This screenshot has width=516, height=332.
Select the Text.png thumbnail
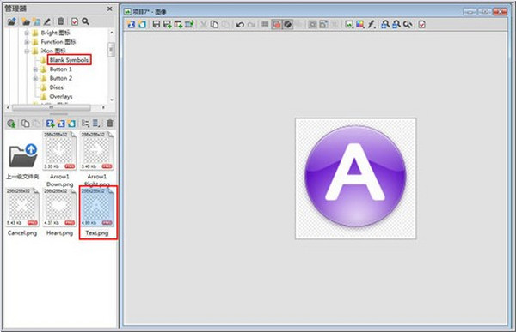(97, 212)
